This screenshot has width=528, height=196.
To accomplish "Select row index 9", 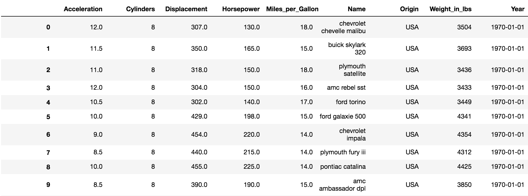I will 48,185.
